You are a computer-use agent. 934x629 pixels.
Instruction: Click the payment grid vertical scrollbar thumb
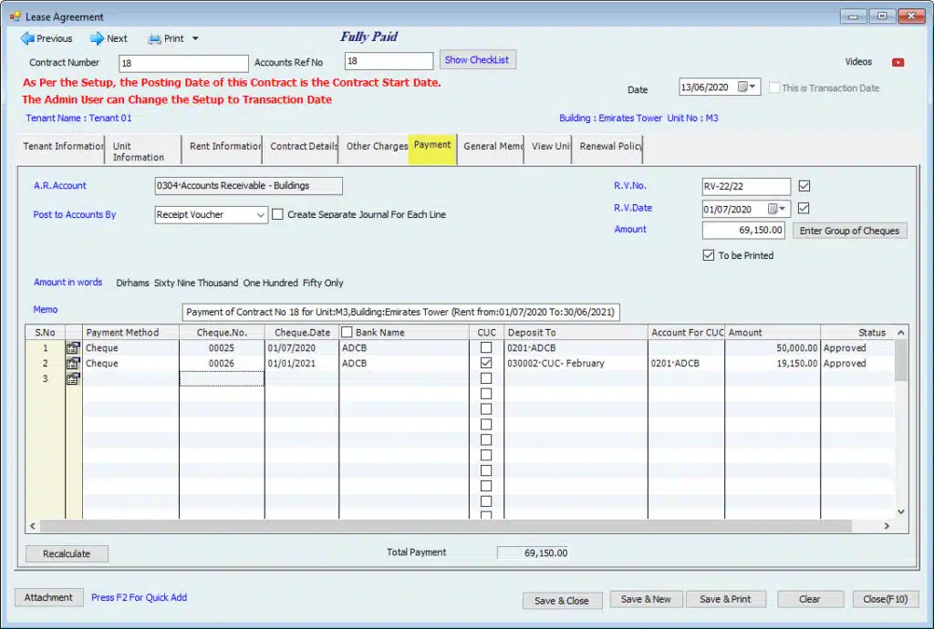tap(900, 361)
